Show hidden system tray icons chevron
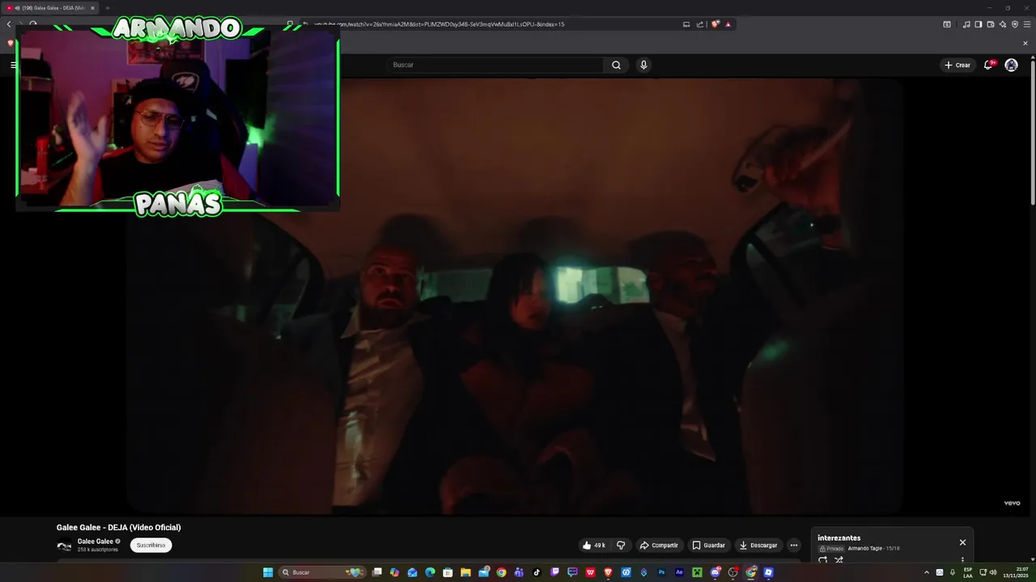Viewport: 1036px width, 582px height. tap(927, 572)
